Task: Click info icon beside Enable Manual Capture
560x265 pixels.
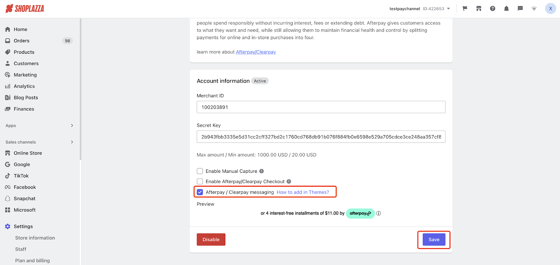Action: [261, 171]
